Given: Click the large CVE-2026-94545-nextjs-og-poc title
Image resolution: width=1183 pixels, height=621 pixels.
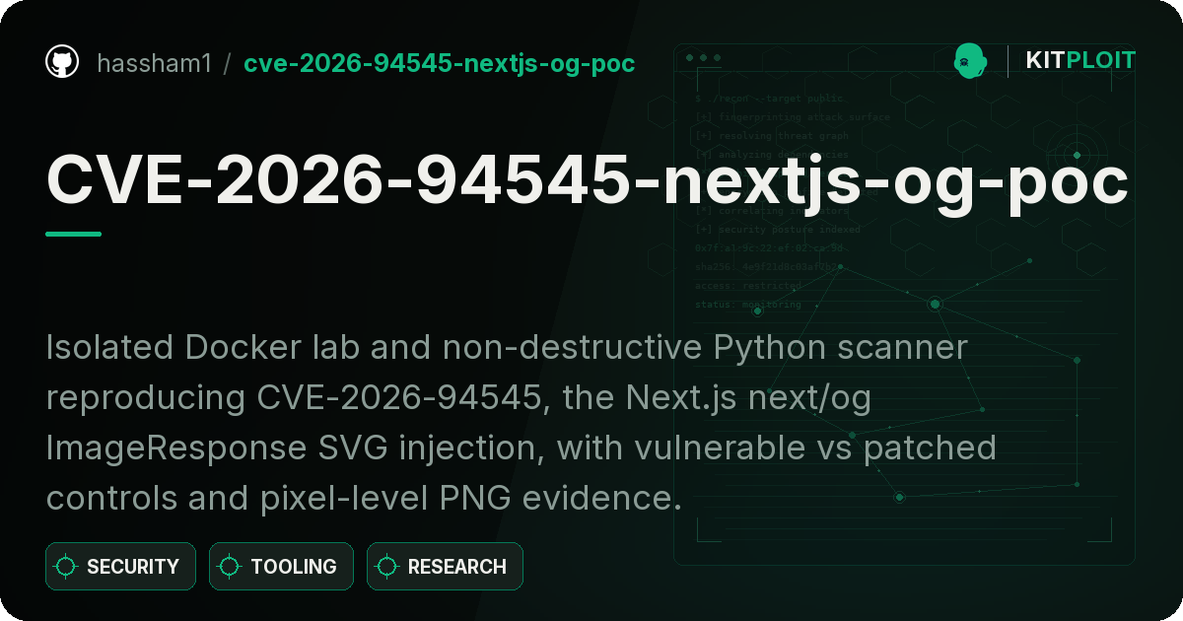Looking at the screenshot, I should click(x=588, y=181).
